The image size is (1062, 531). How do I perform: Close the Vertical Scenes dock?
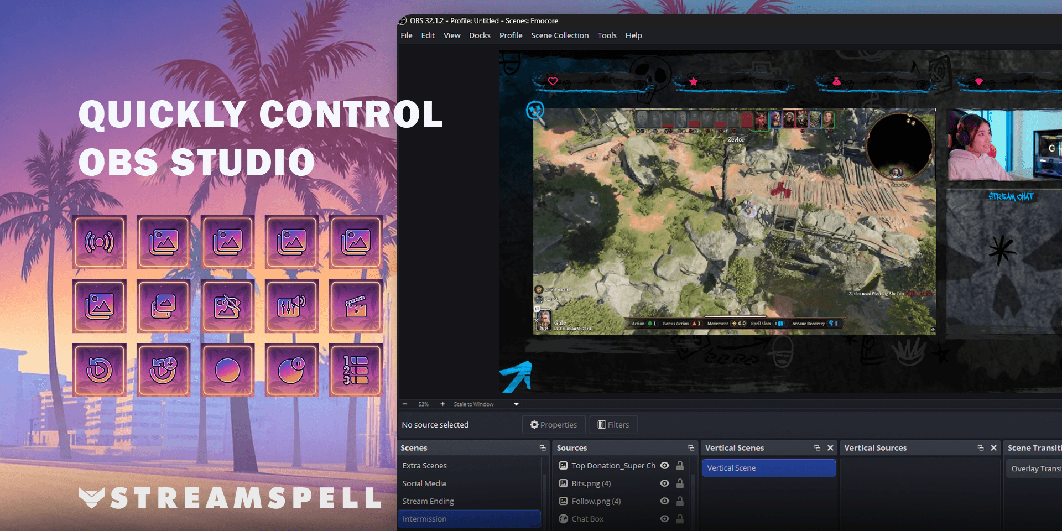coord(830,447)
